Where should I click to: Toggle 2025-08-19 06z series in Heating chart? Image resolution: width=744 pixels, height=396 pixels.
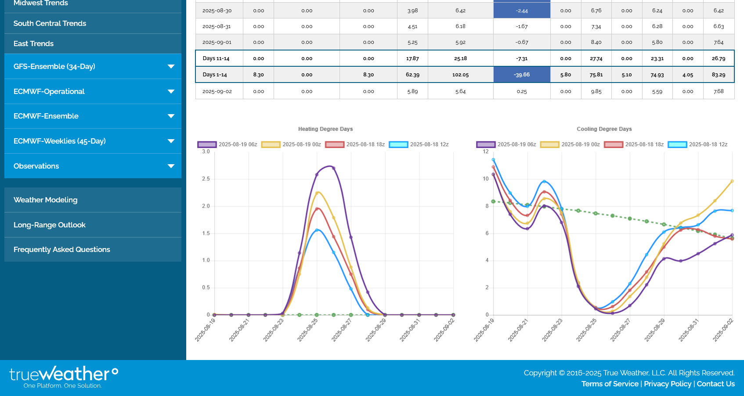pos(227,144)
